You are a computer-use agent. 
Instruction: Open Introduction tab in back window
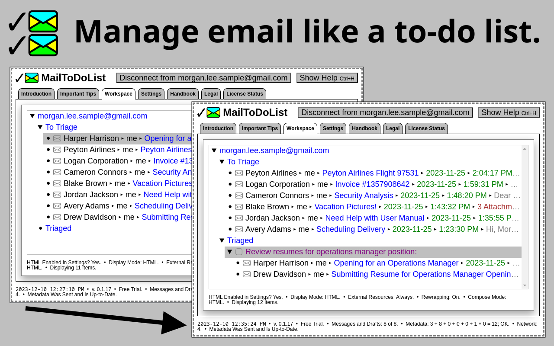36,94
